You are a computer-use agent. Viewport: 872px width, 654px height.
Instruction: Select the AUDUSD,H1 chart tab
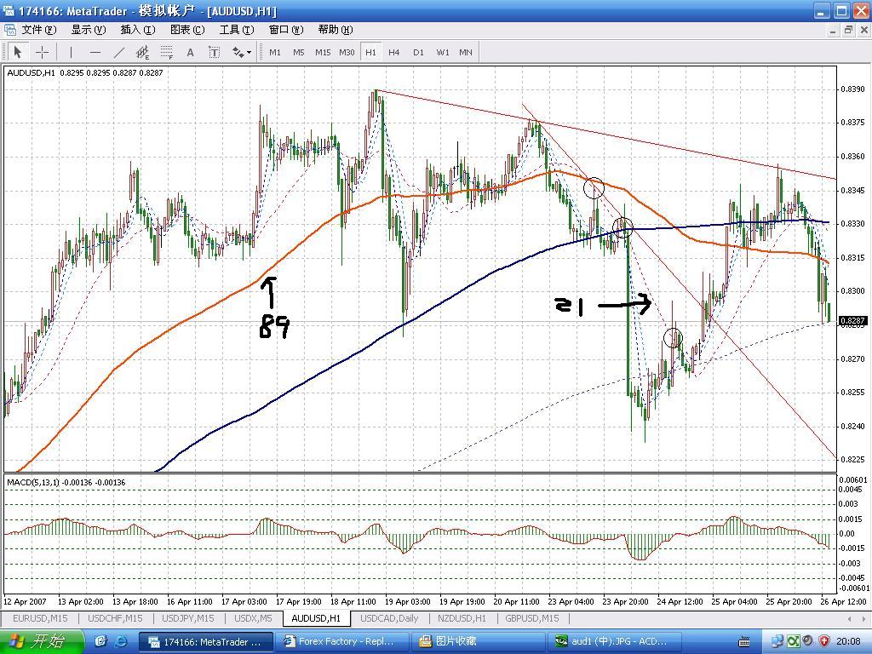tap(316, 618)
